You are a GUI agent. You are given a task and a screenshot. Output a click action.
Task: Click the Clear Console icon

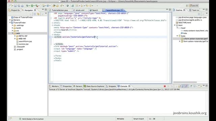click(176, 86)
